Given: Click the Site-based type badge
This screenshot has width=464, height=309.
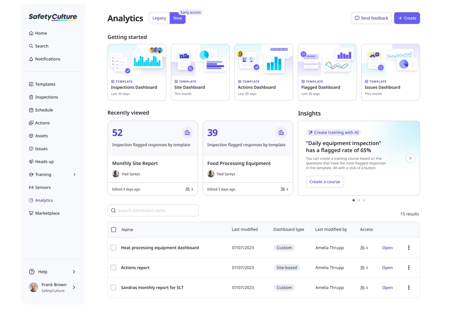Looking at the screenshot, I should [287, 268].
